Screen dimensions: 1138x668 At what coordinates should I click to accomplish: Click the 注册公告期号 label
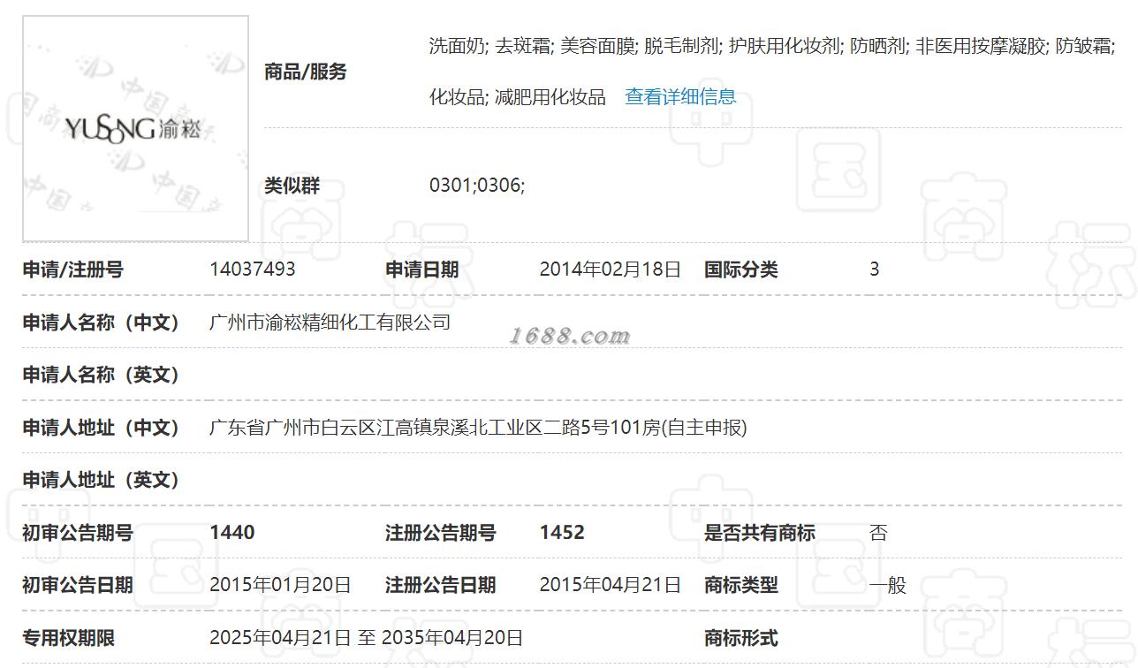tap(441, 534)
